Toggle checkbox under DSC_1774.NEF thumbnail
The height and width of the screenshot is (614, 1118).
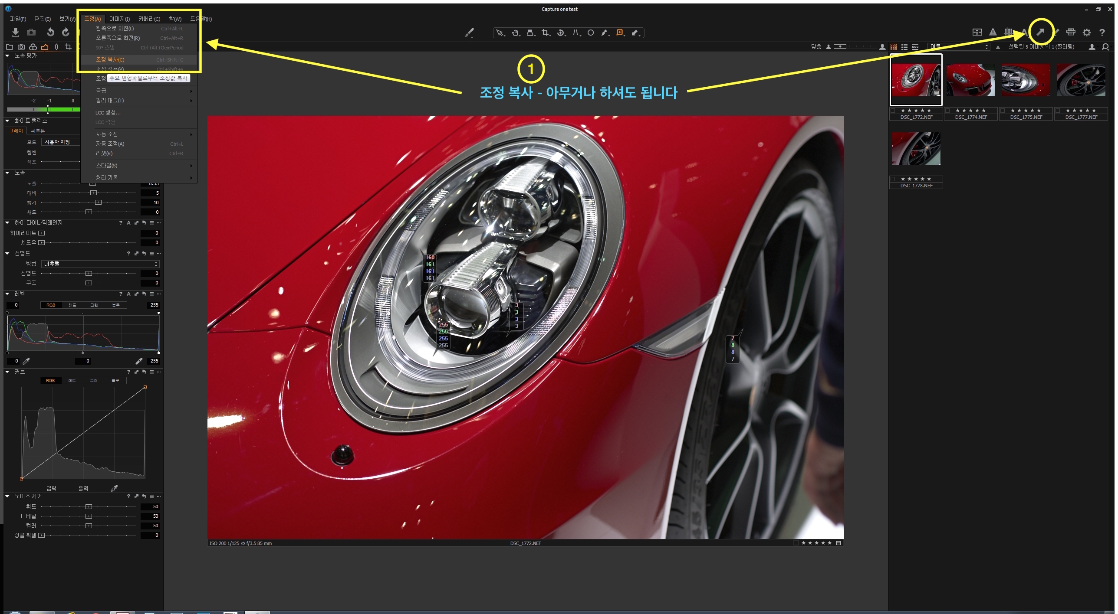point(947,111)
